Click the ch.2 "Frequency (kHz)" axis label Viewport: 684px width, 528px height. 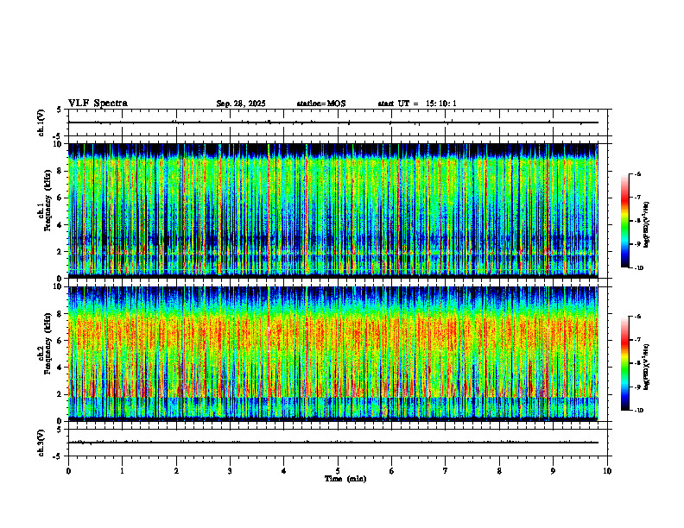coord(47,343)
